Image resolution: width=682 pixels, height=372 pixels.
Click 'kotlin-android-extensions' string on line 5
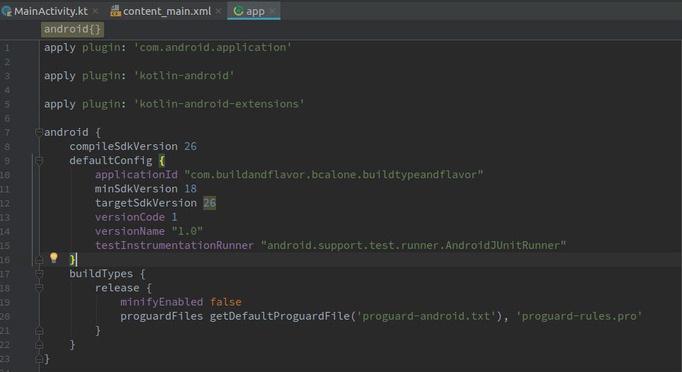[220, 103]
